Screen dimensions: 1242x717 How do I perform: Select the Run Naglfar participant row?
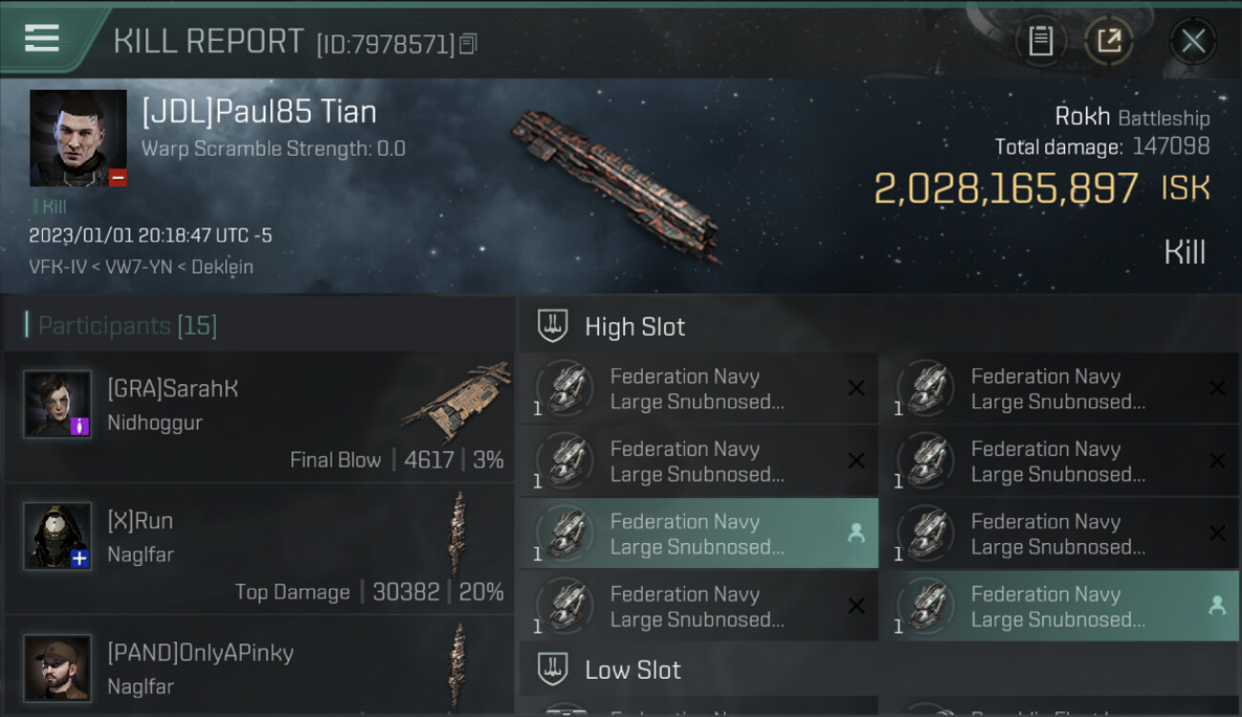click(258, 549)
